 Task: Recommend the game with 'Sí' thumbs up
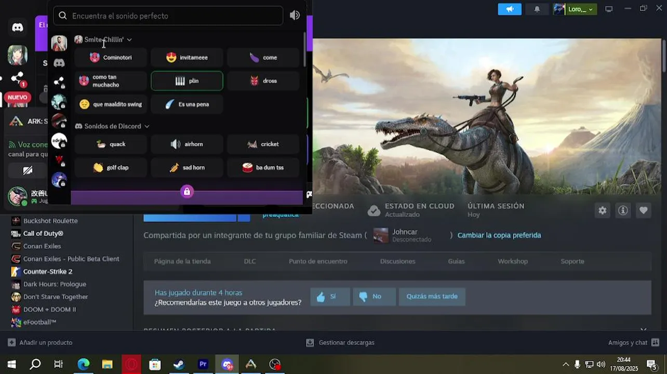[x=330, y=297]
